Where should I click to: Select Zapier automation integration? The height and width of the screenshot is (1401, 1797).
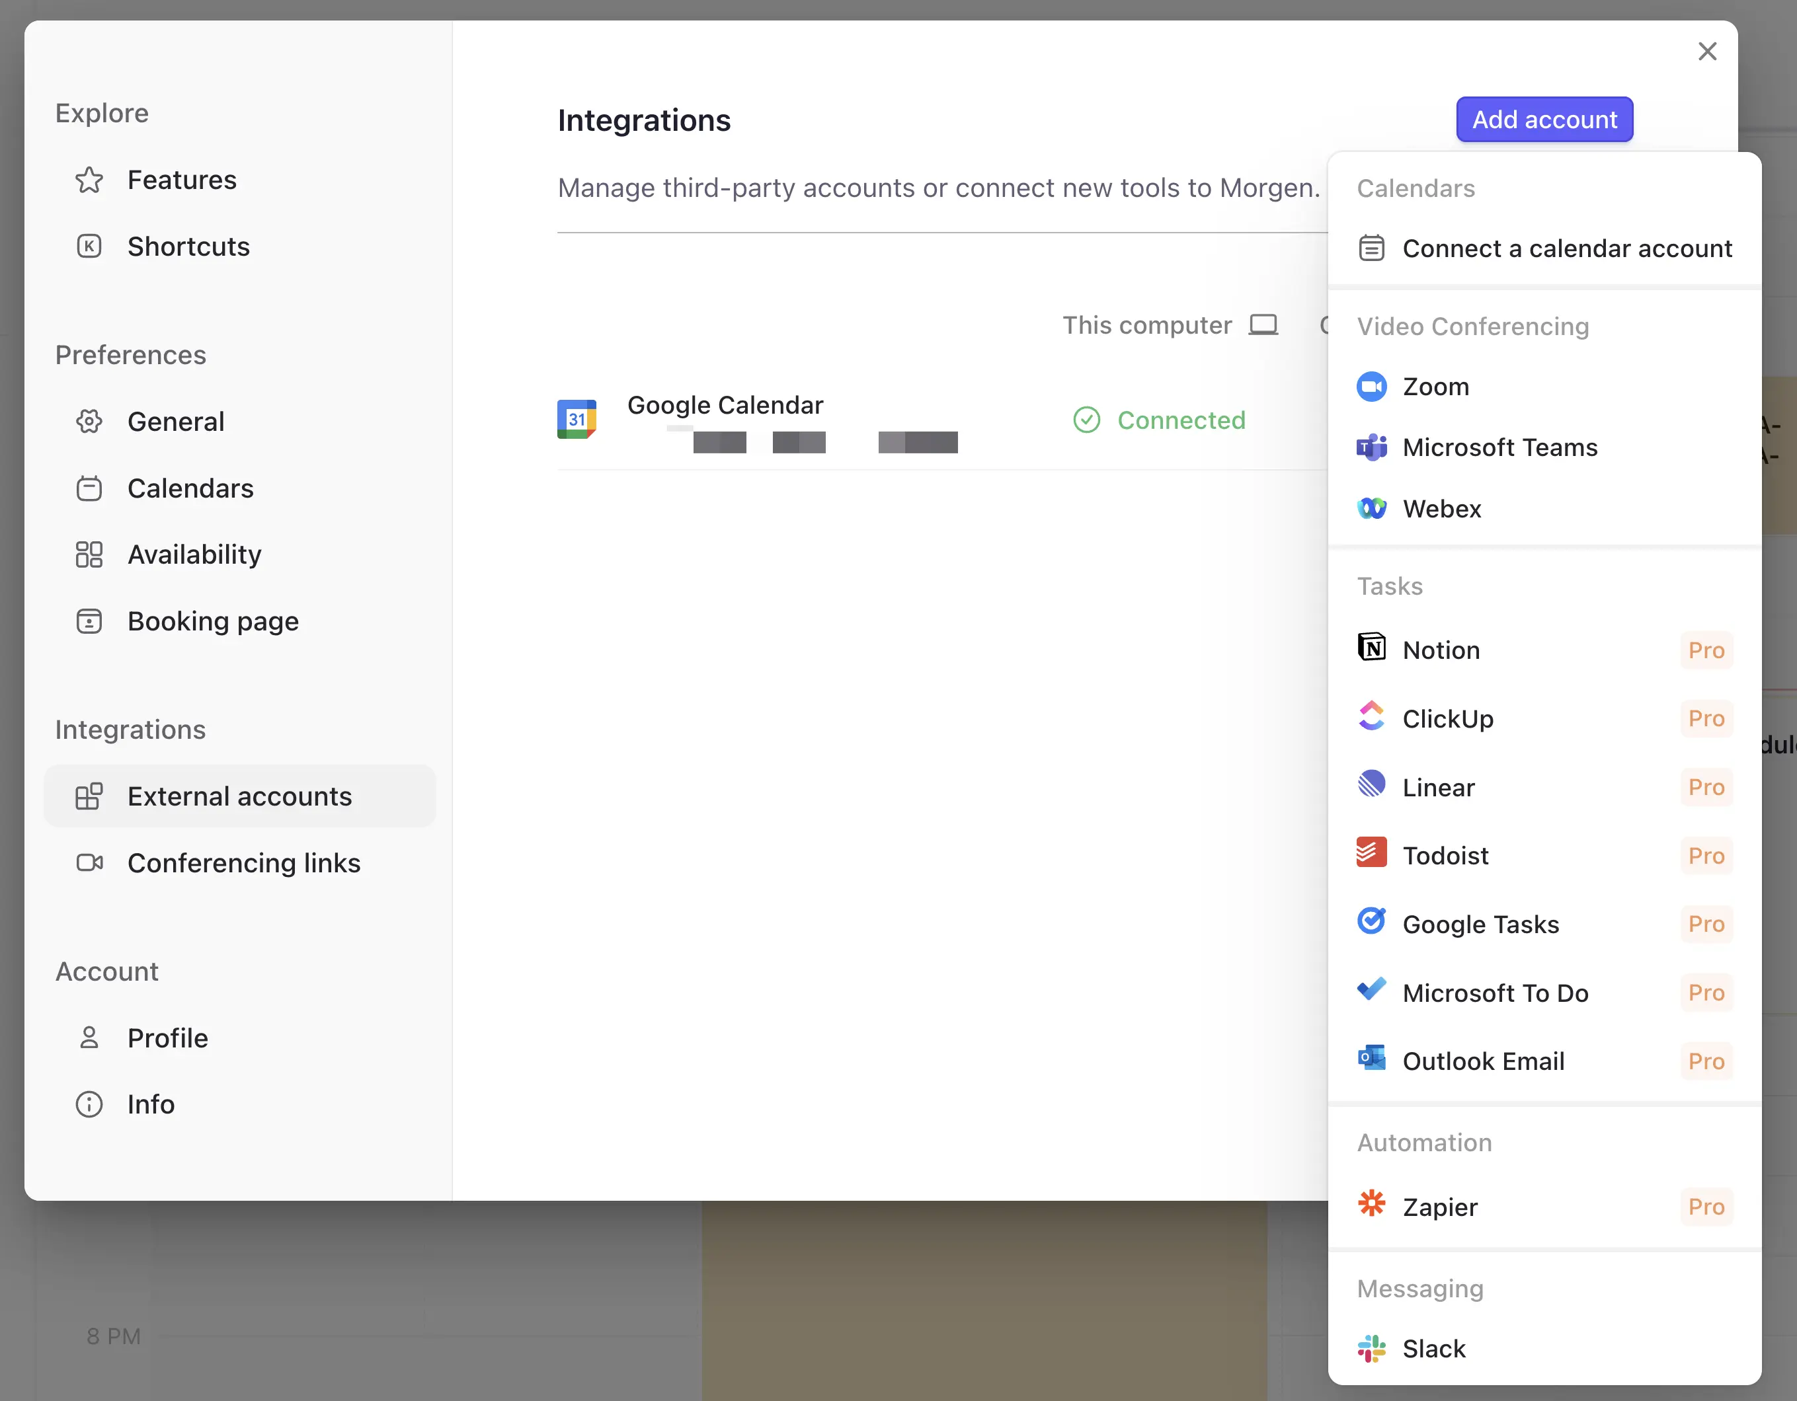(1544, 1207)
